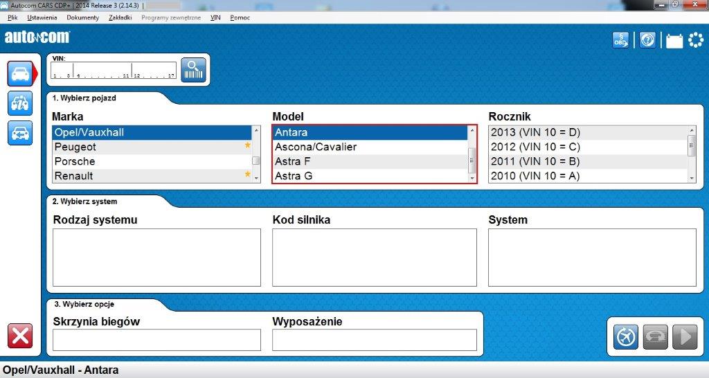Close the Autocom window via title bar
Screen dimensions: 709x378
(x=695, y=5)
